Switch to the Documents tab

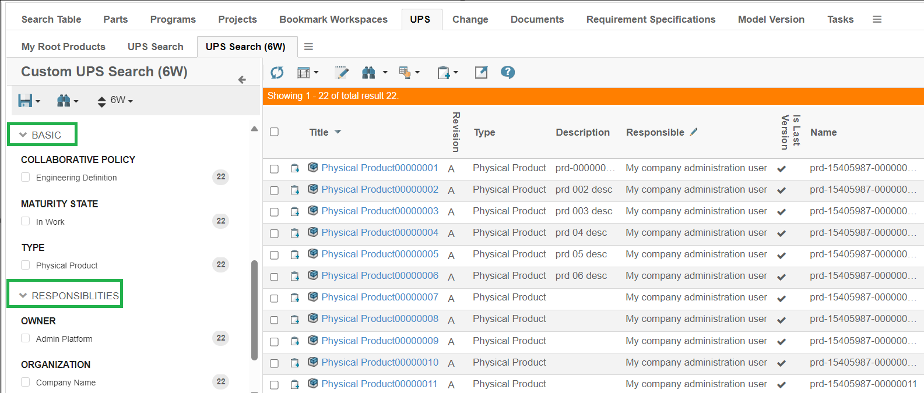click(537, 19)
